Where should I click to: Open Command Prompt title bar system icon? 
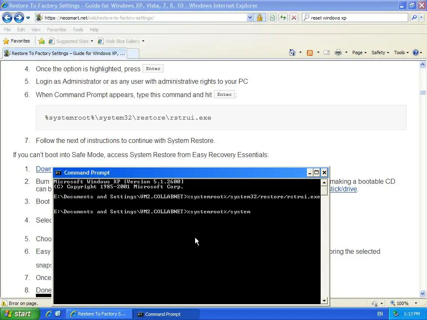coord(58,173)
